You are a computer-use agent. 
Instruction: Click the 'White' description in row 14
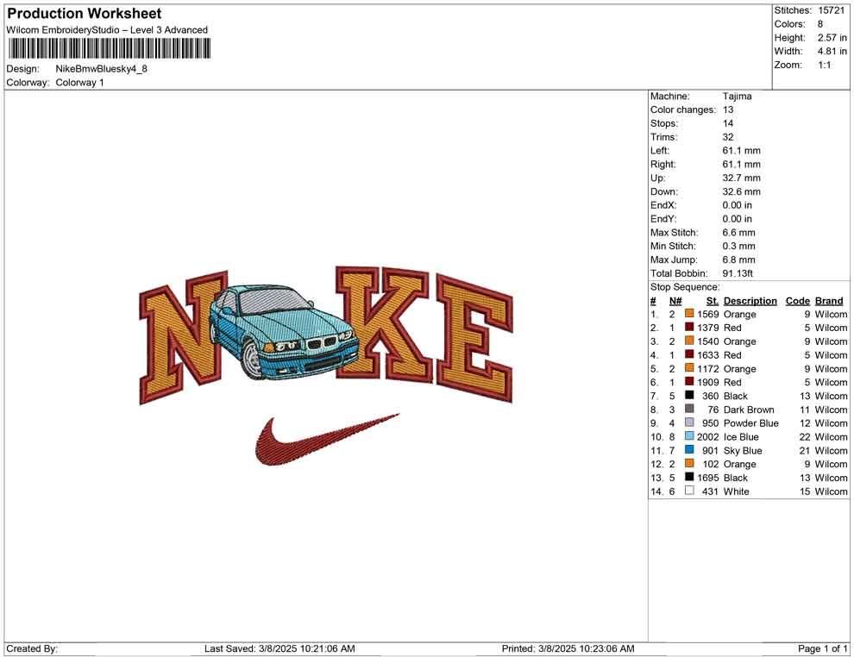click(x=736, y=491)
